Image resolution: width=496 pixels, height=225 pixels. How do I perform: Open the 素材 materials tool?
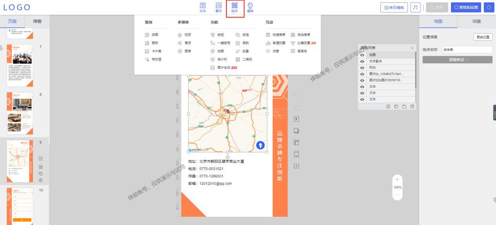tap(219, 7)
